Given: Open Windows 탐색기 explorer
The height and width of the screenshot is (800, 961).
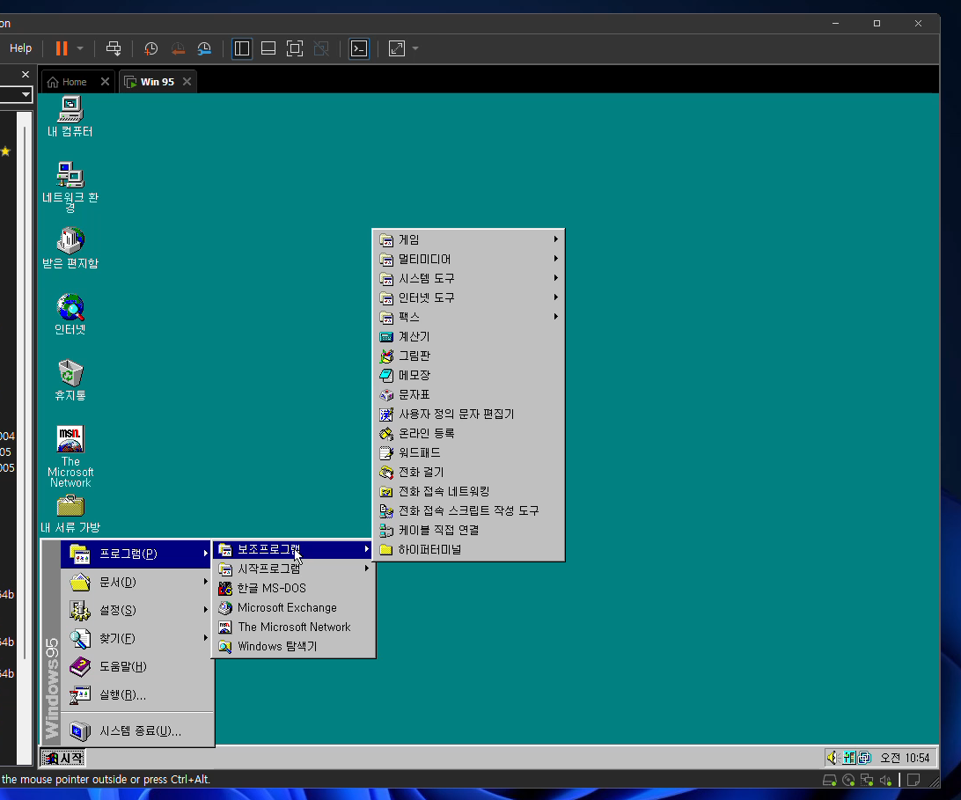Looking at the screenshot, I should point(294,647).
